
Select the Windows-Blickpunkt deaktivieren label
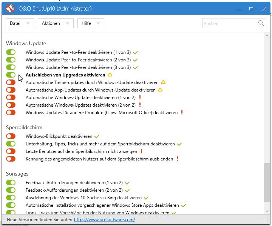click(x=59, y=136)
